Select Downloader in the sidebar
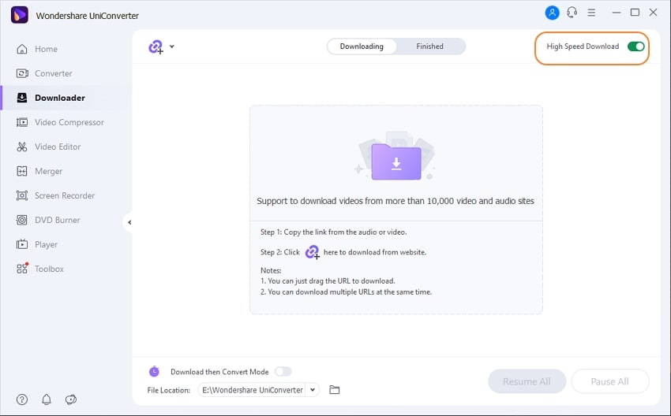The width and height of the screenshot is (671, 416). pyautogui.click(x=59, y=98)
